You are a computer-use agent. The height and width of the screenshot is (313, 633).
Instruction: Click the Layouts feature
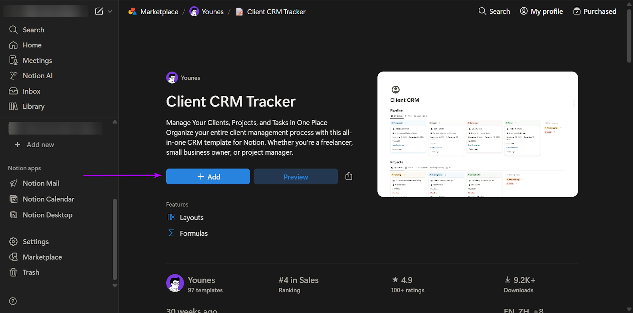[185, 217]
